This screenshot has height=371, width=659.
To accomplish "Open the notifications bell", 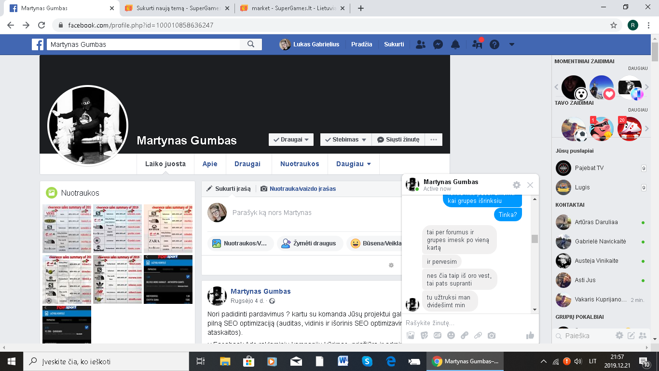I will (x=455, y=44).
